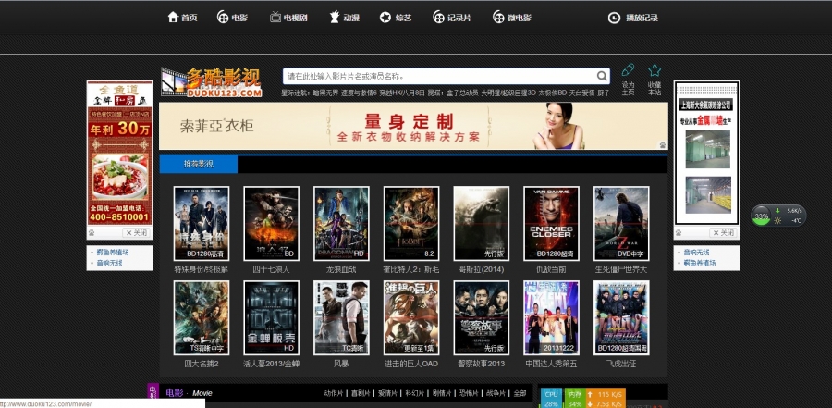Click the 多酷影视 site logo
832x408 pixels.
(212, 82)
